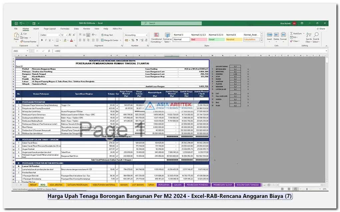Screen dimensions: 340x212
Task: Select the SATUAN PEKERJAAN sheet tab
Action: click(77, 185)
